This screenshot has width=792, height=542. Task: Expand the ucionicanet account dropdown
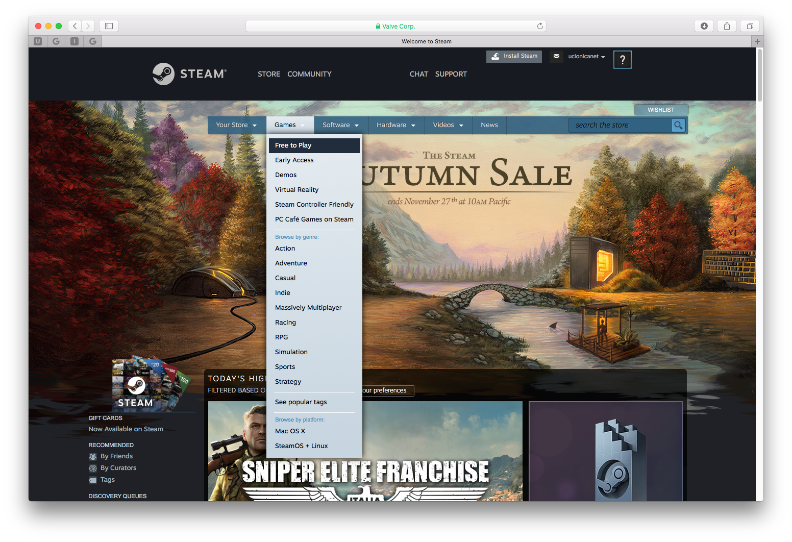tap(586, 56)
